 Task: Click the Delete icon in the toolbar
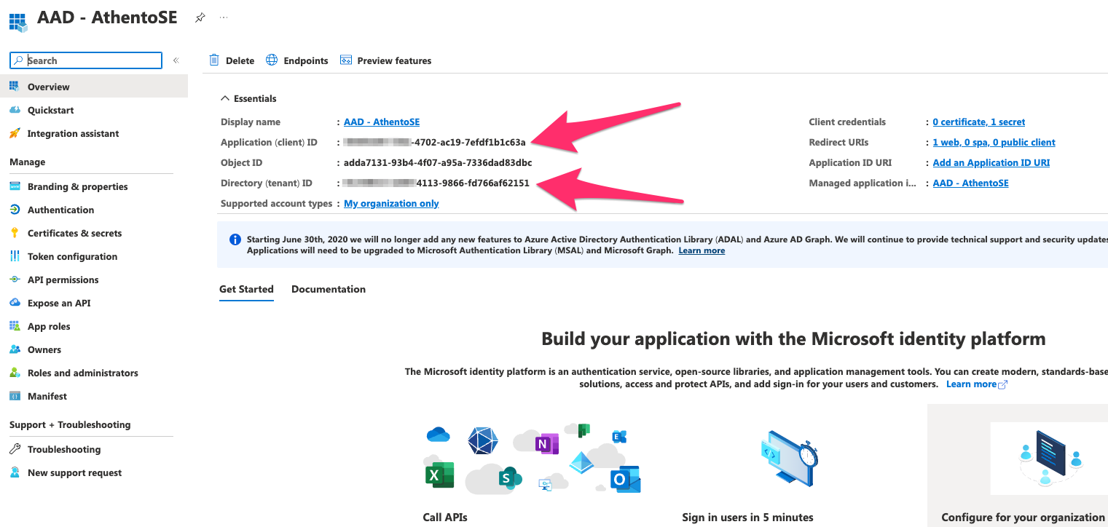[214, 60]
